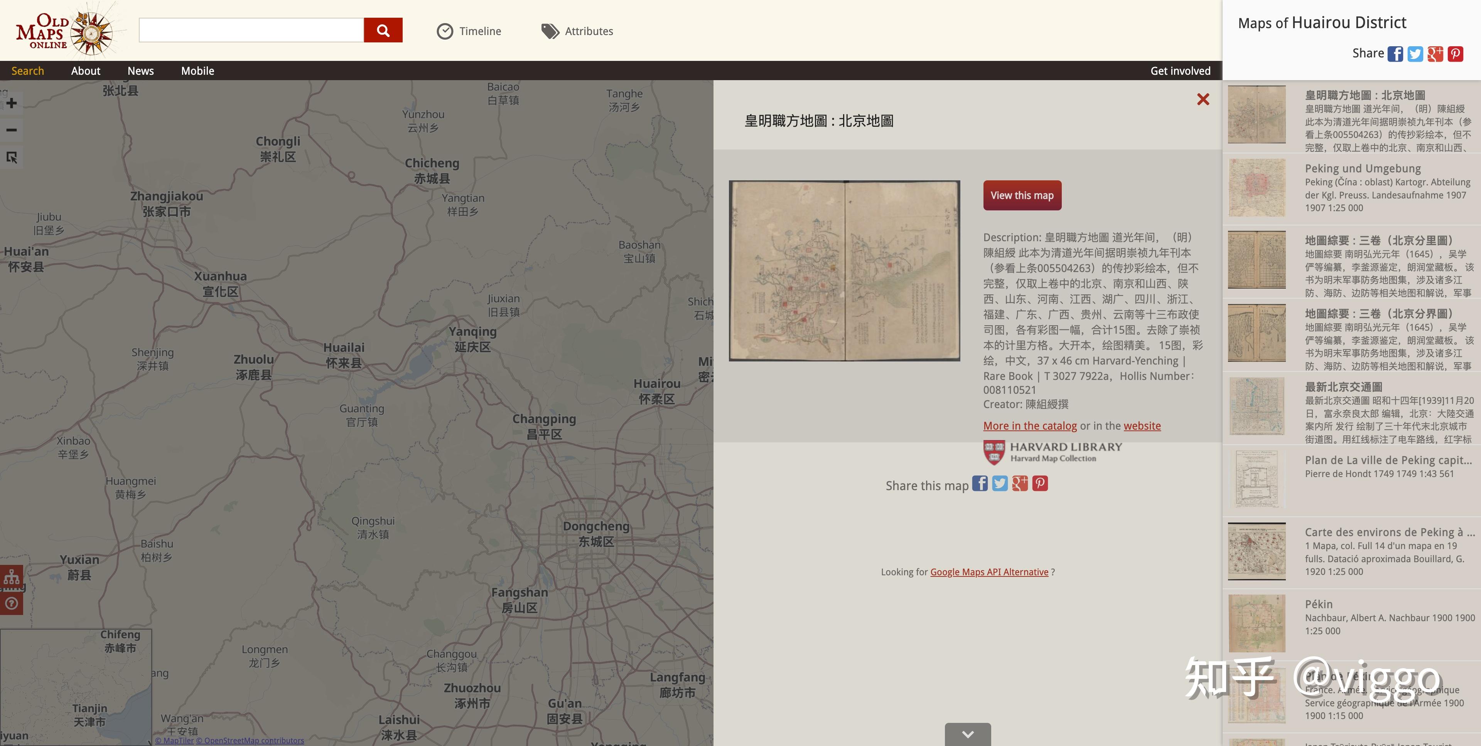Expand panel with bottom chevron

968,734
